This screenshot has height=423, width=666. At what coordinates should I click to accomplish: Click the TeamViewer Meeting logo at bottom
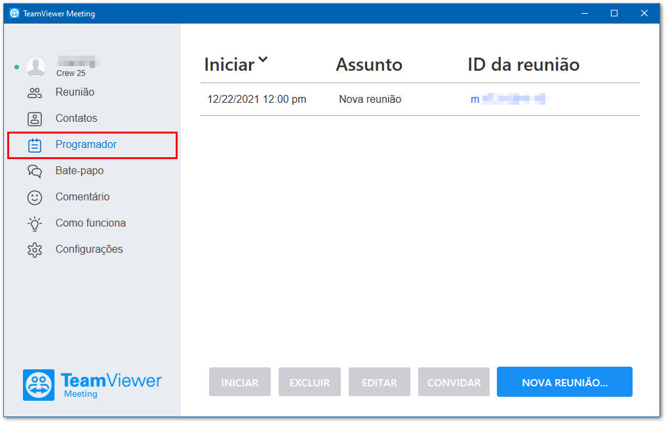pos(92,385)
